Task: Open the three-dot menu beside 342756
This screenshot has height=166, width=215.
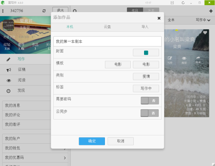Action: [x=3, y=11]
